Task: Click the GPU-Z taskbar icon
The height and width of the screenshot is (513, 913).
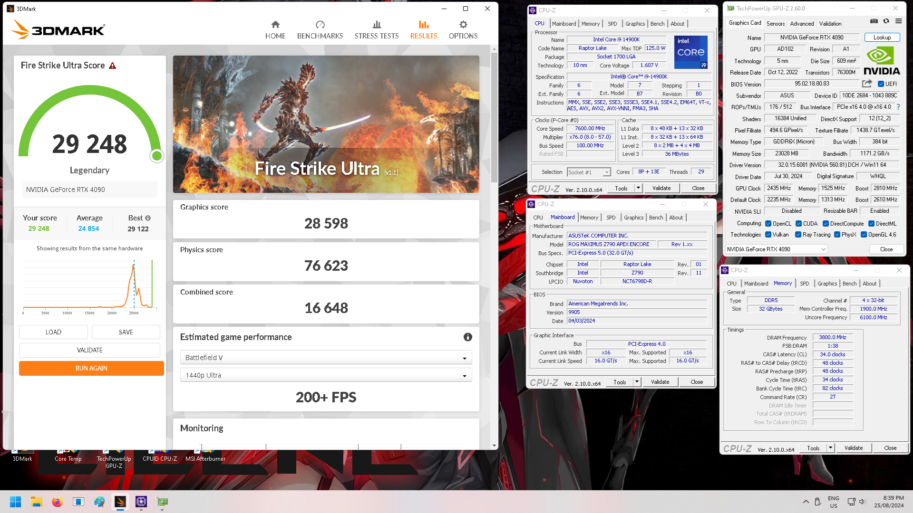Action: pyautogui.click(x=162, y=502)
